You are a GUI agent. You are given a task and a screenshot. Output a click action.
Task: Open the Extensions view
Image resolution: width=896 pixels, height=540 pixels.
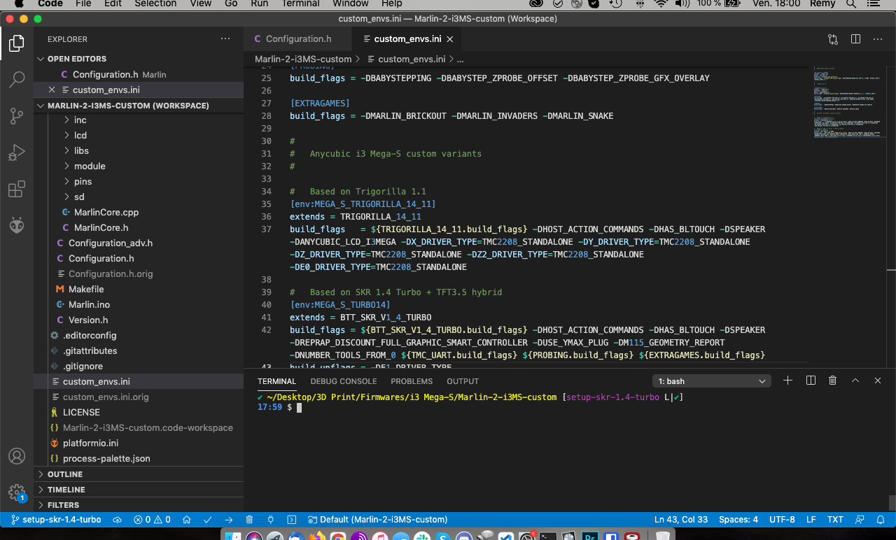click(x=17, y=189)
